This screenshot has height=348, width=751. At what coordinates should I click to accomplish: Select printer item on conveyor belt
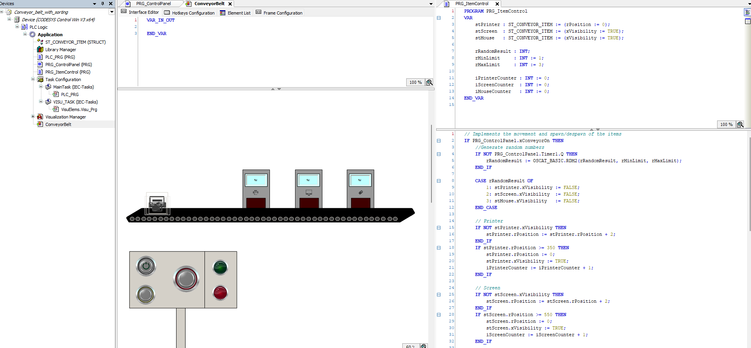click(157, 204)
